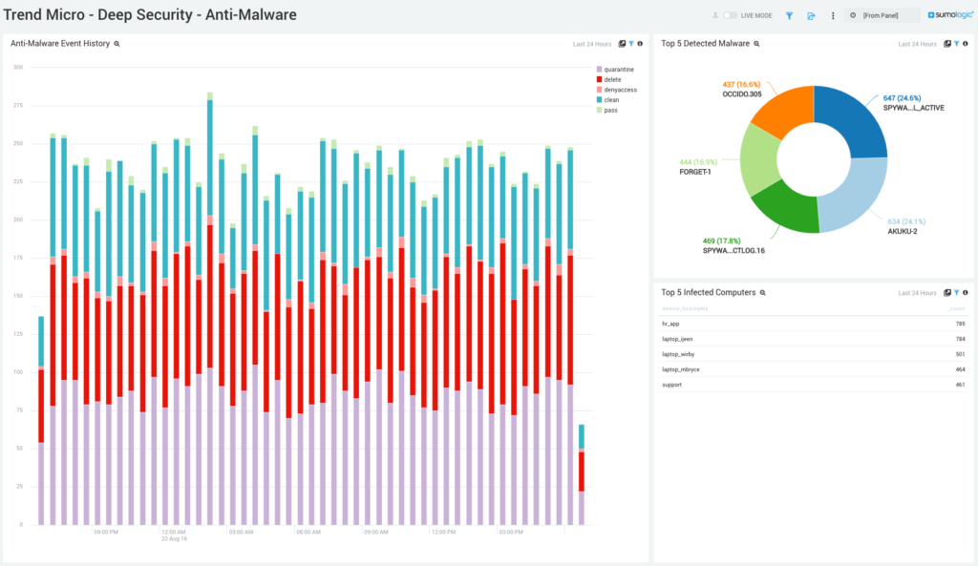Open the three-dot more options menu
This screenshot has height=566, width=978.
coord(833,15)
